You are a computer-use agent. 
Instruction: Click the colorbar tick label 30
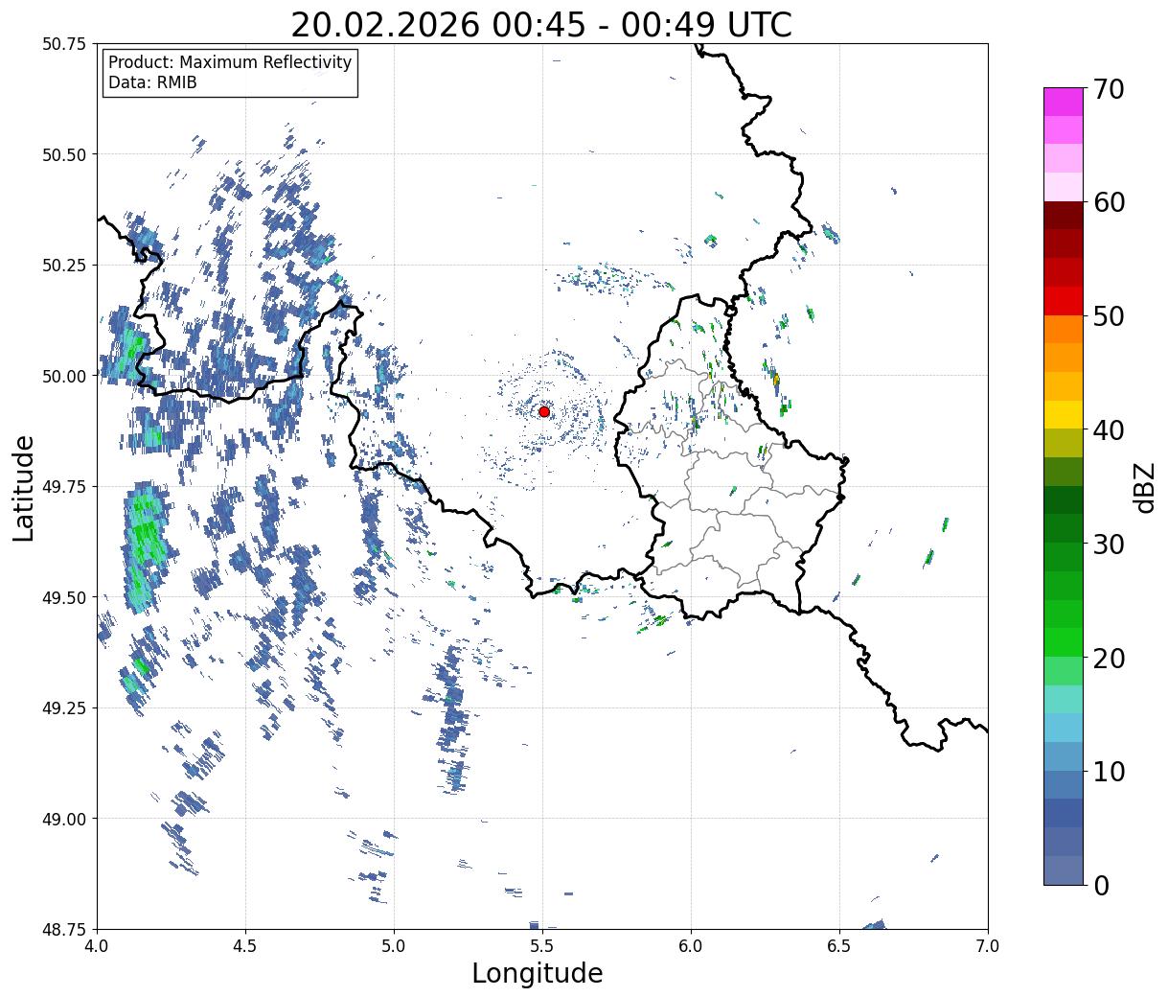[x=1109, y=544]
